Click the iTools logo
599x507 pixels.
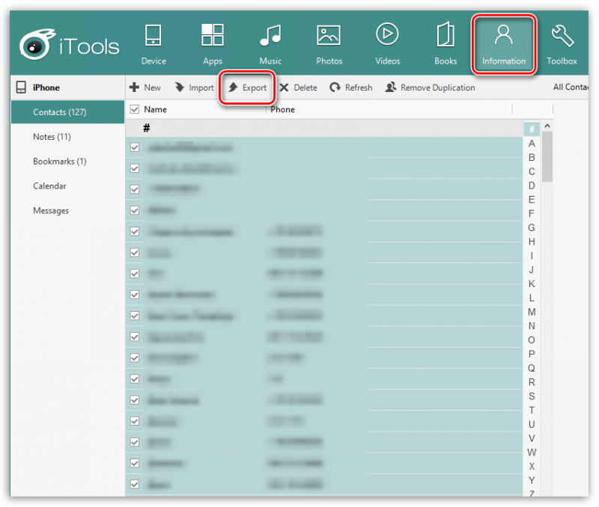click(70, 45)
